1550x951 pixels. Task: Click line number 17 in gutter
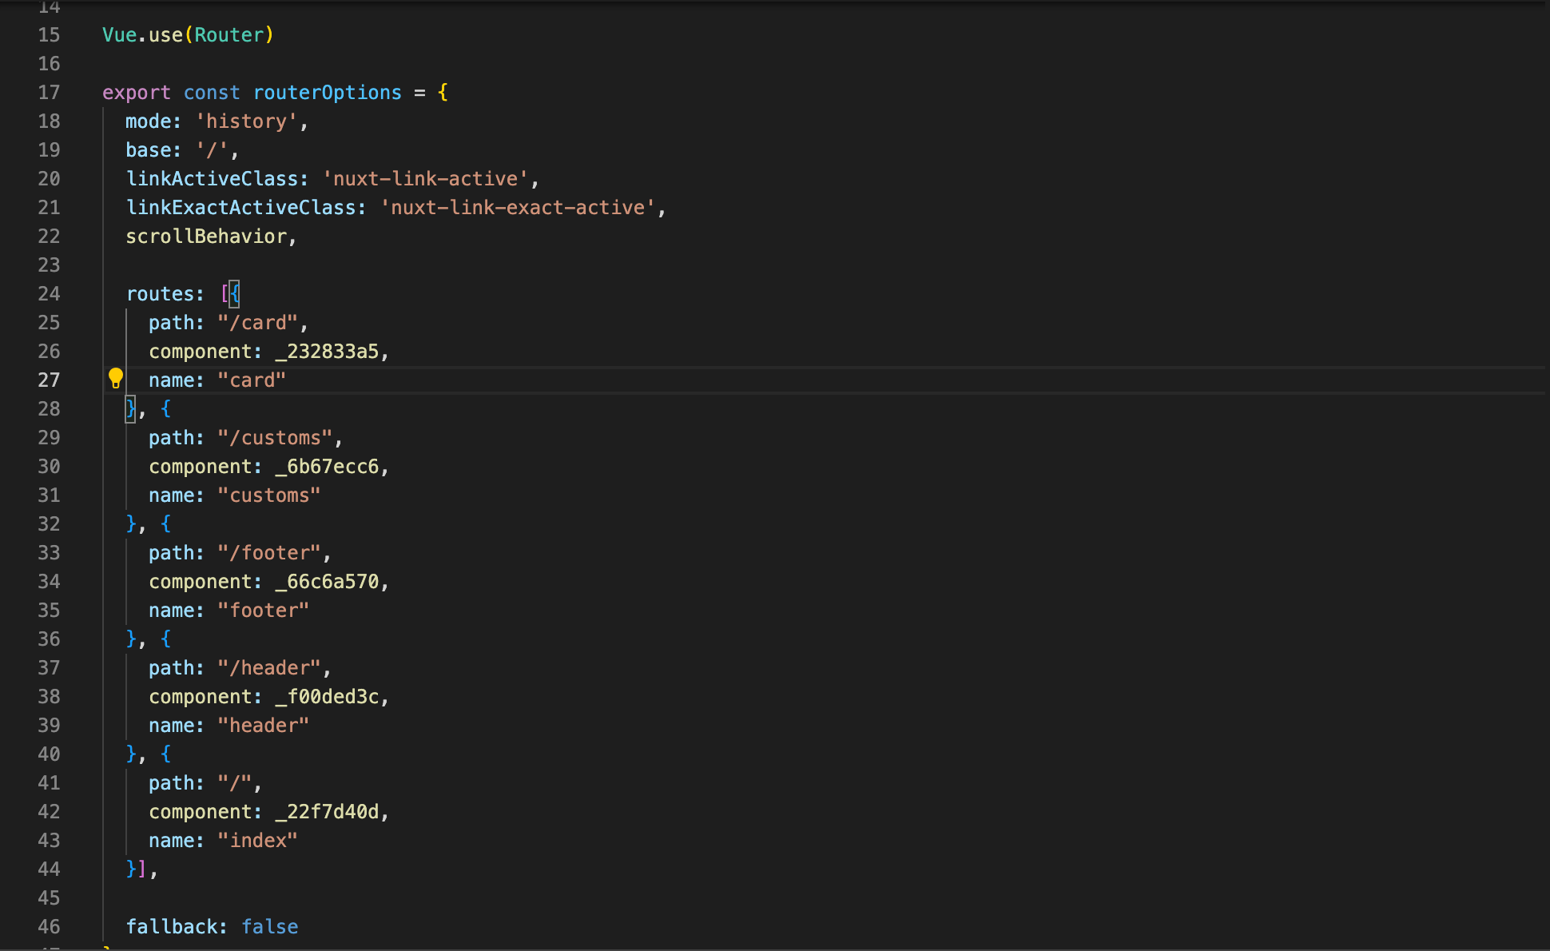[49, 93]
